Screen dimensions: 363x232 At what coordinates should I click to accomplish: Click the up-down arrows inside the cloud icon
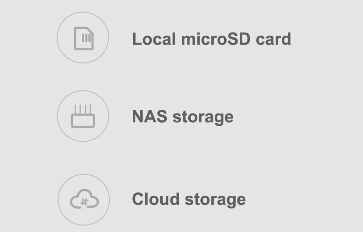pyautogui.click(x=84, y=202)
